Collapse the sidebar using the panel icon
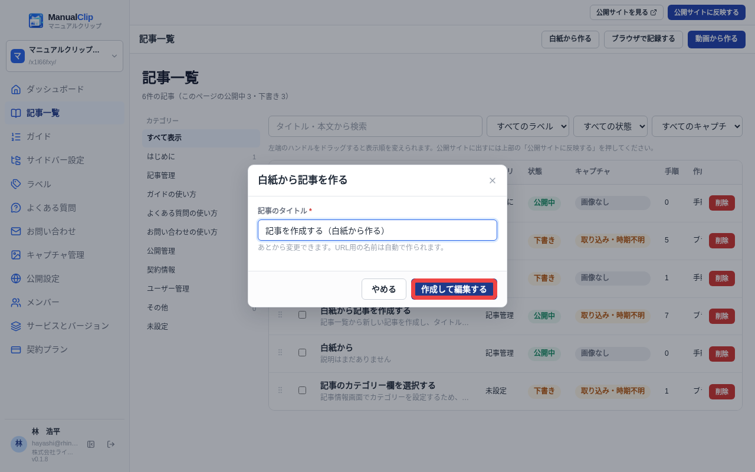The height and width of the screenshot is (472, 755). click(x=91, y=444)
